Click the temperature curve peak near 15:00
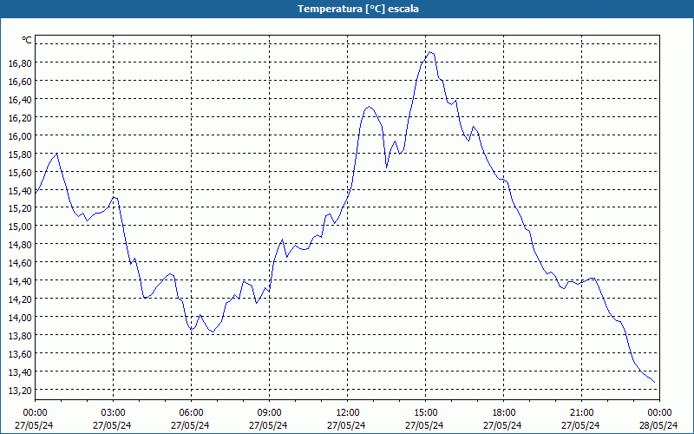694x434 pixels. pos(429,52)
